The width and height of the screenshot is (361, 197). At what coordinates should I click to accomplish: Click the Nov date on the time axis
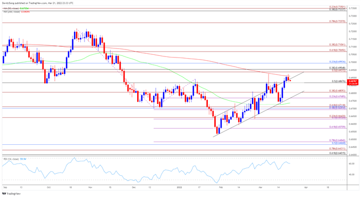(x=90, y=187)
